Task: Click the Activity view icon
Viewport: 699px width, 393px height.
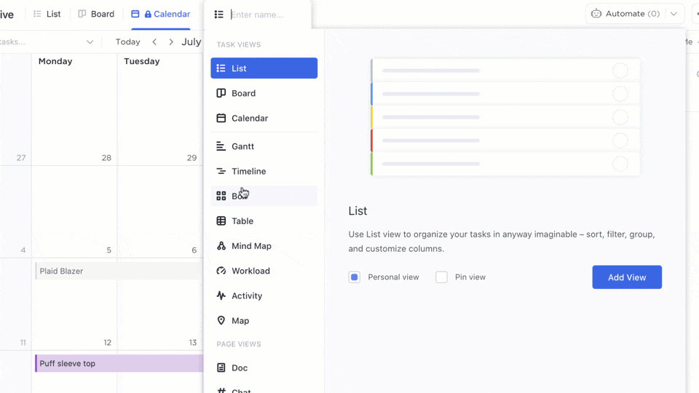Action: coord(221,295)
